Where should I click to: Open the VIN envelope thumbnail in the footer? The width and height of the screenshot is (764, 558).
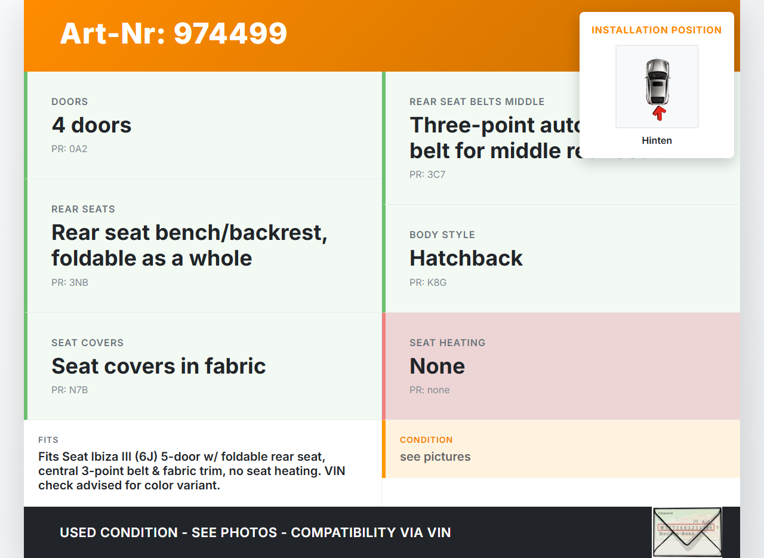(x=687, y=532)
